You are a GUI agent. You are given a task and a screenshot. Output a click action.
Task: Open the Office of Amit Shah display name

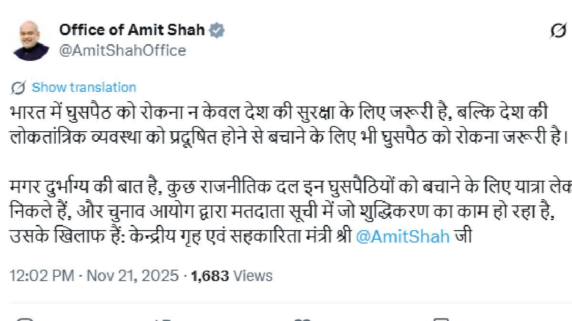coord(132,30)
